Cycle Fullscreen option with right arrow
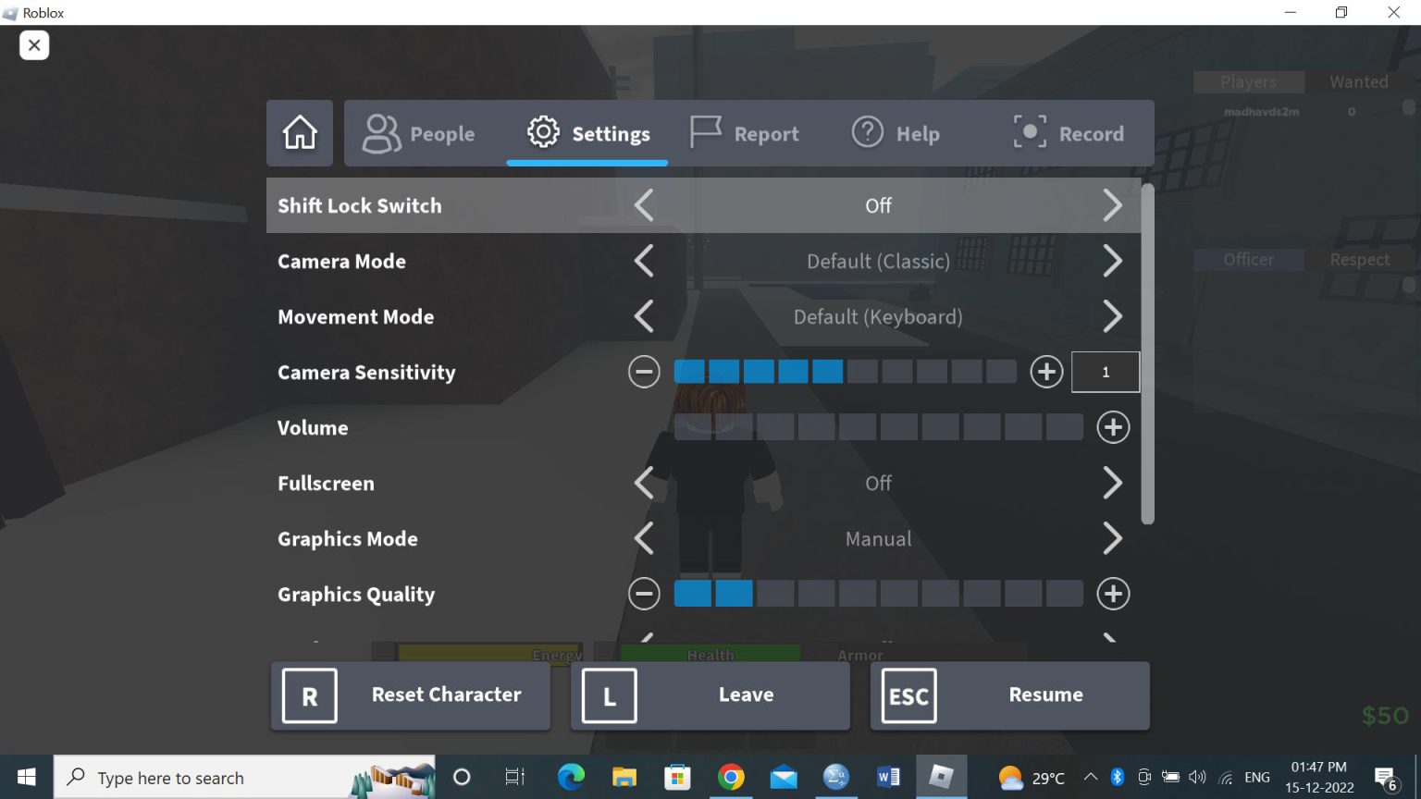The height and width of the screenshot is (799, 1421). [x=1113, y=483]
